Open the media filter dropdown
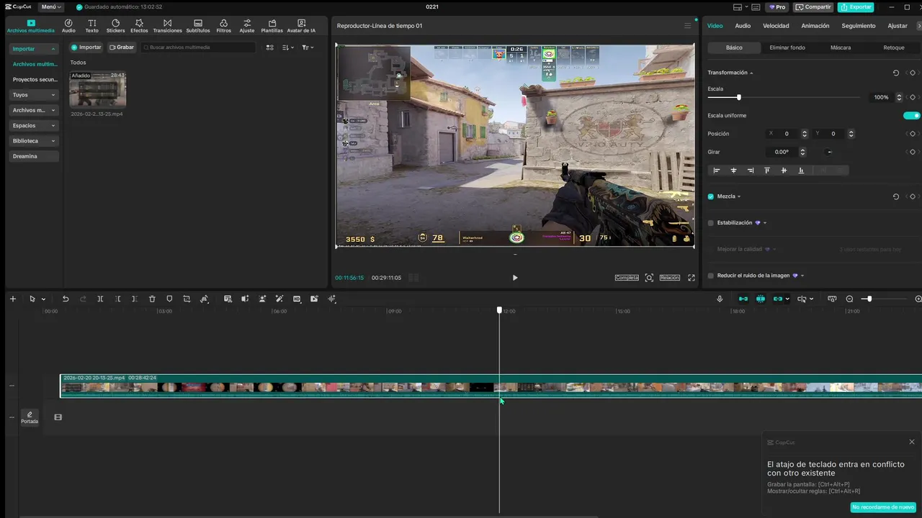Image resolution: width=922 pixels, height=518 pixels. [x=308, y=47]
